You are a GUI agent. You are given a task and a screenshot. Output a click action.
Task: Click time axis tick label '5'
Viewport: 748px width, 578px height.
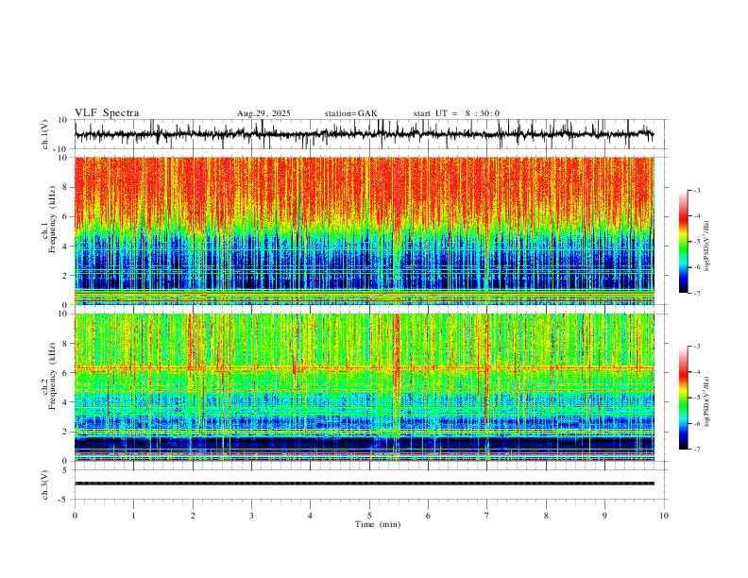click(369, 516)
